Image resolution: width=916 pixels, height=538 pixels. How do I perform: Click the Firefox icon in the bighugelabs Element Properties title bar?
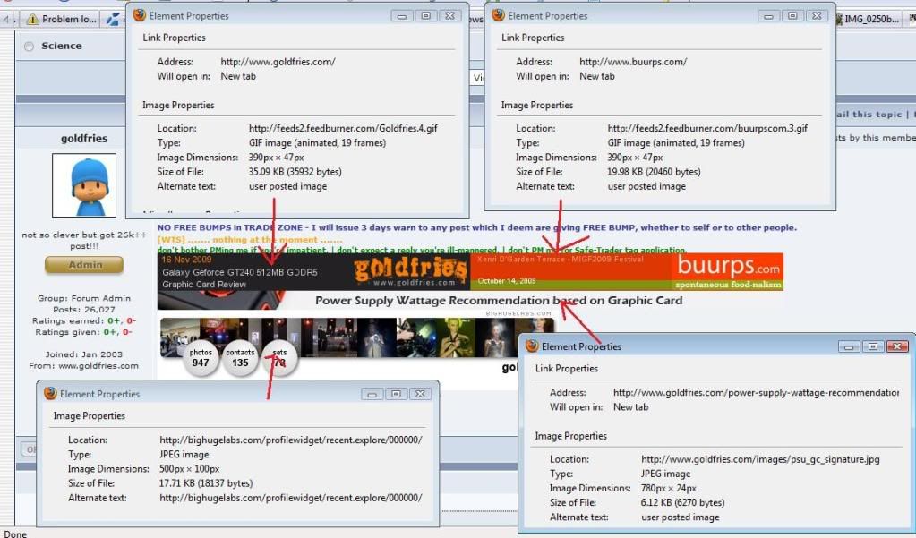50,394
